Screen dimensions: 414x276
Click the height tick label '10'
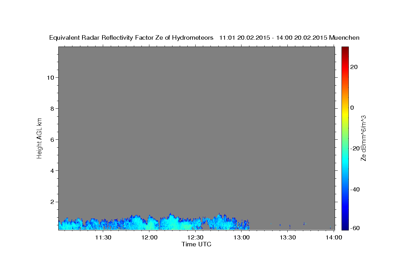(50, 78)
